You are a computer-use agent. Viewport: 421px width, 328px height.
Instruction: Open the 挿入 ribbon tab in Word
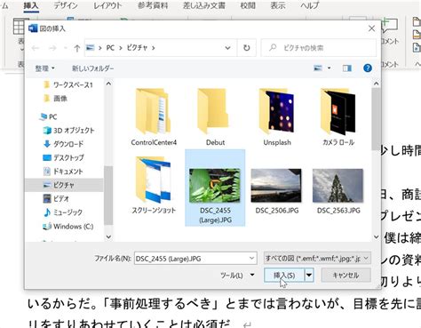31,6
